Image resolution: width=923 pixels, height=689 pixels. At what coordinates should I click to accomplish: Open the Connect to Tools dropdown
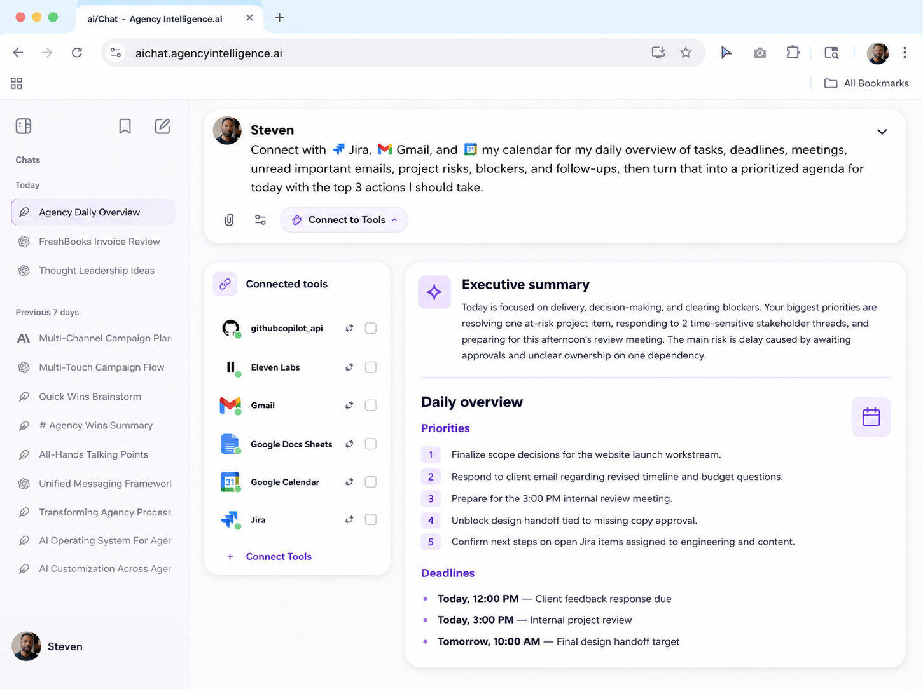coord(344,220)
